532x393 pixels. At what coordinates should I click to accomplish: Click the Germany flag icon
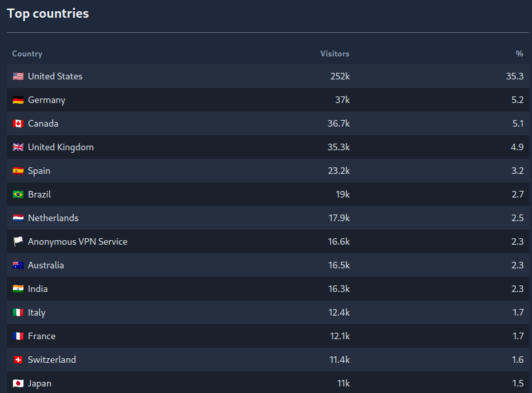(x=18, y=100)
